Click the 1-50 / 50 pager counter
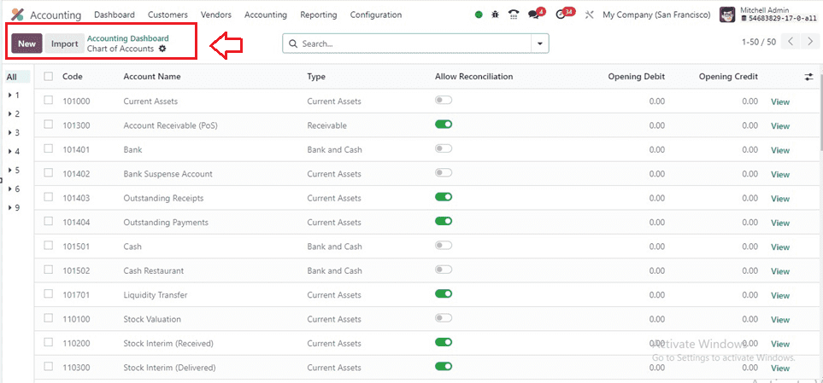This screenshot has height=383, width=823. click(x=758, y=42)
